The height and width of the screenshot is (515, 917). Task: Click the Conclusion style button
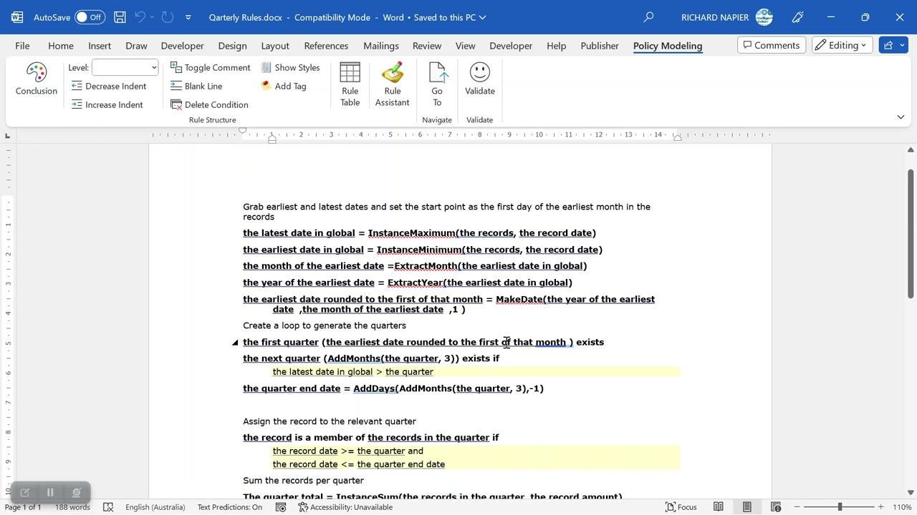click(37, 79)
